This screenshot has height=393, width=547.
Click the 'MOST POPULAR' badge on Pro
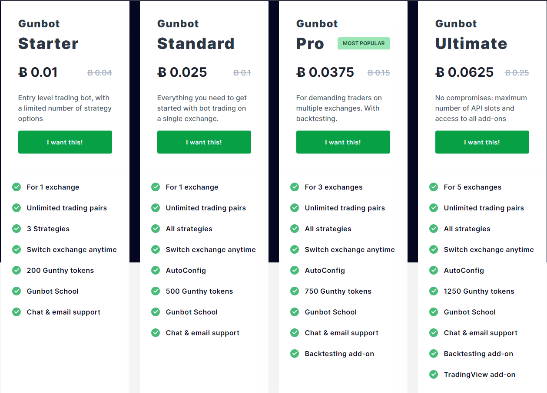(364, 43)
